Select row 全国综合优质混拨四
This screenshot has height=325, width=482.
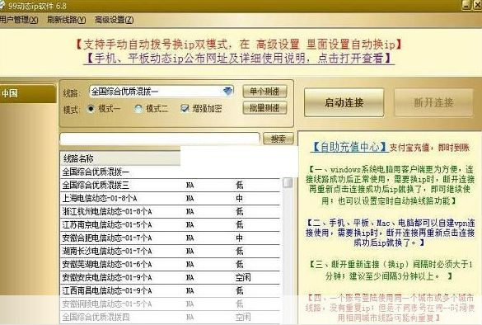tap(170, 318)
